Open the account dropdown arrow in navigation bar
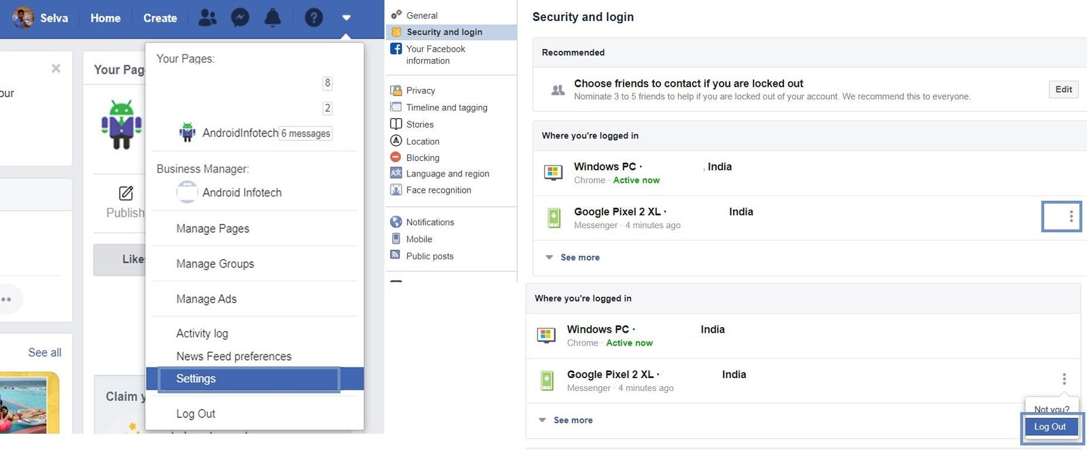The image size is (1087, 450). 347,18
